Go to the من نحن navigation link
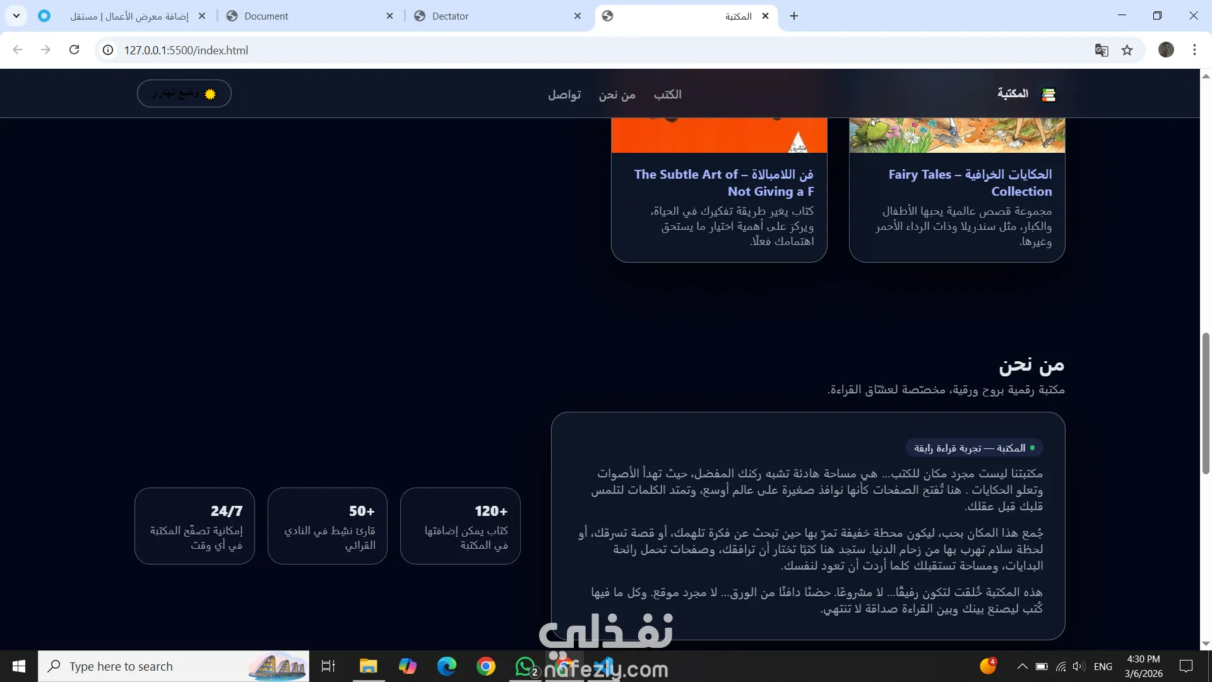Image resolution: width=1212 pixels, height=682 pixels. (x=617, y=94)
